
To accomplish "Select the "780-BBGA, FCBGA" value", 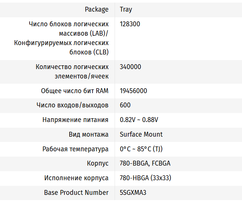I will pyautogui.click(x=145, y=164).
